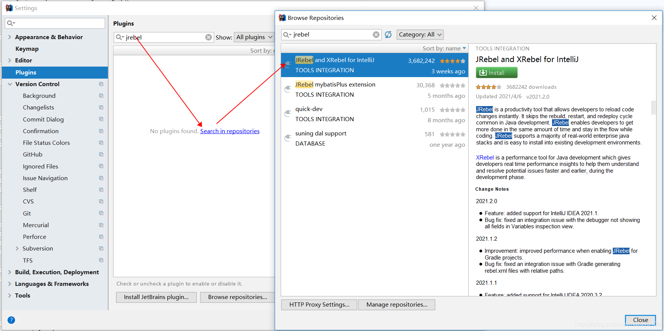
Task: Click plugin icon of JRebel and XRebel row
Action: (x=288, y=65)
